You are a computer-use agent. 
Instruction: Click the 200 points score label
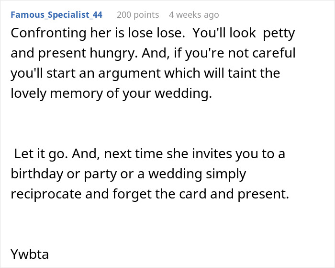click(x=138, y=14)
